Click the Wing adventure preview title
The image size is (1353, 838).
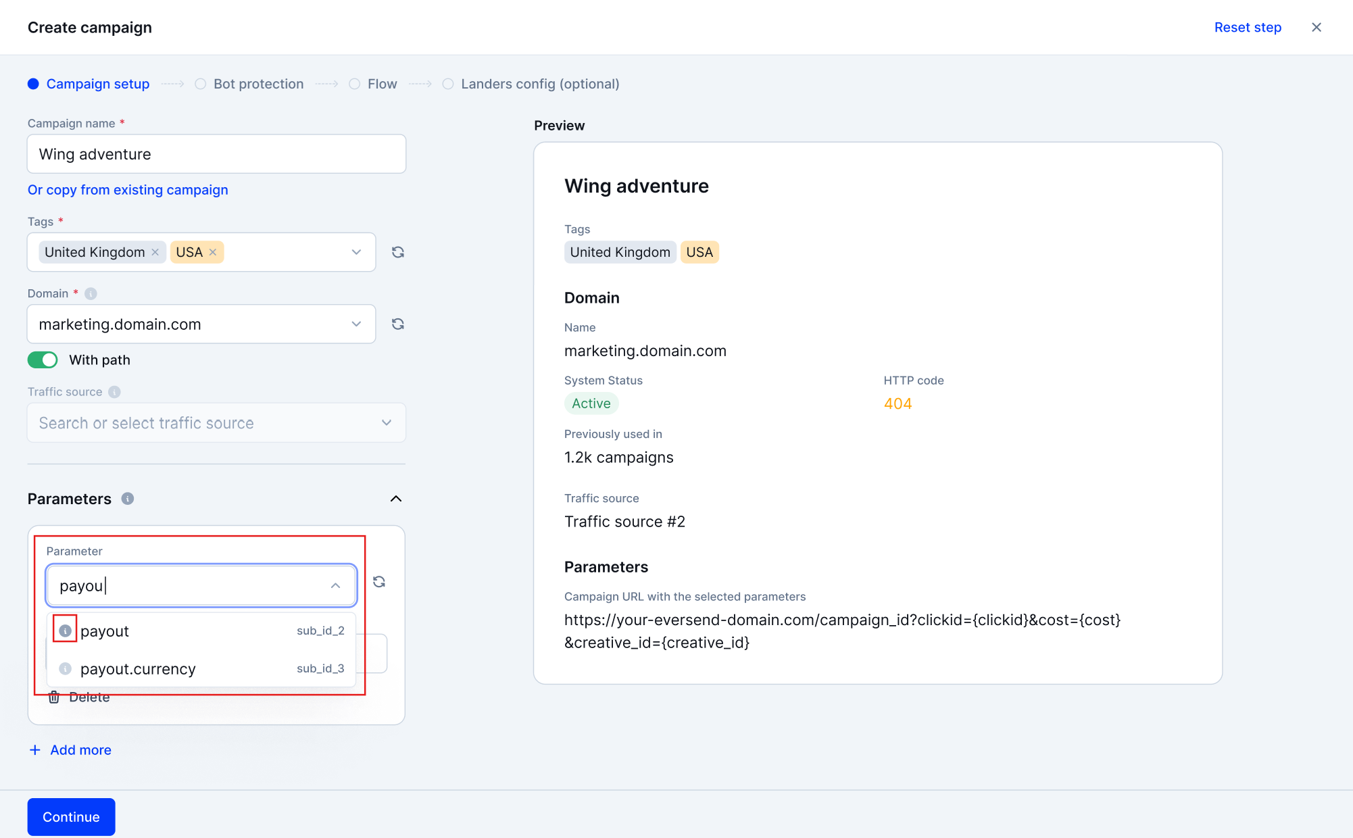(x=637, y=186)
